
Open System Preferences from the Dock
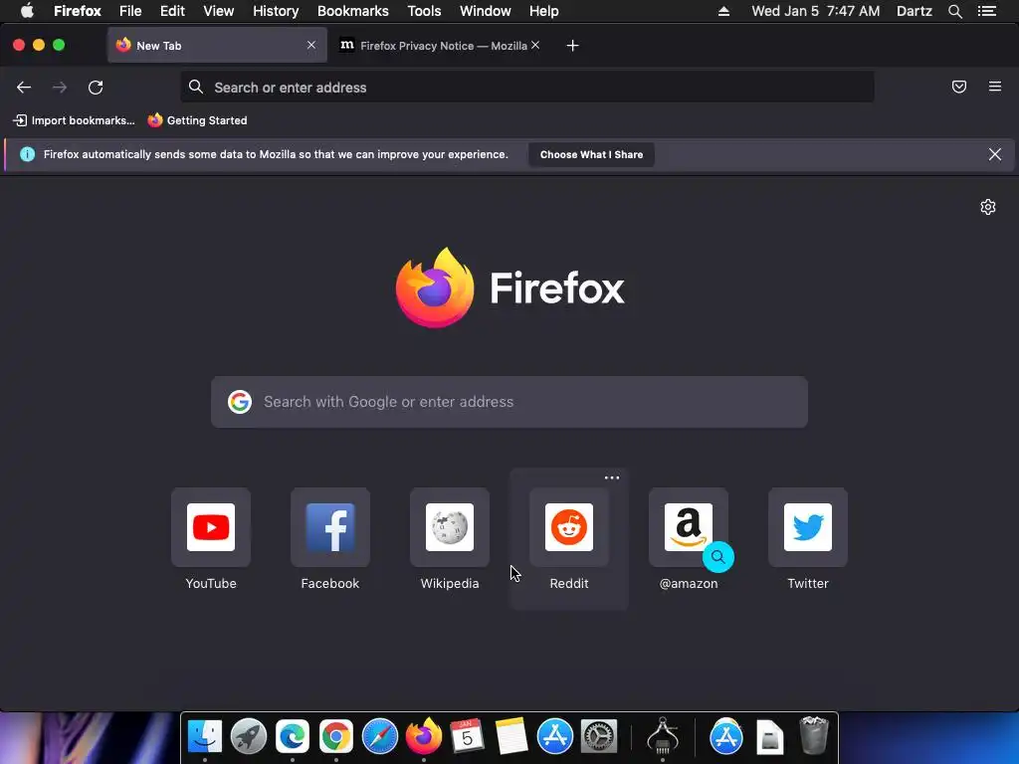598,736
